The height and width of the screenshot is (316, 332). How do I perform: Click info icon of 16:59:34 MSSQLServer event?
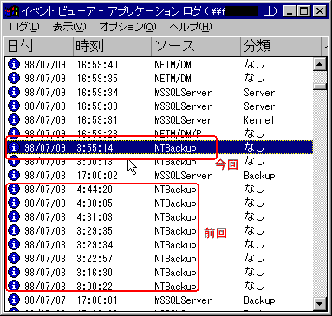pos(14,92)
